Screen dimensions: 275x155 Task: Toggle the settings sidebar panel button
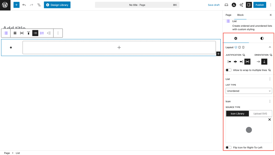pos(249,5)
